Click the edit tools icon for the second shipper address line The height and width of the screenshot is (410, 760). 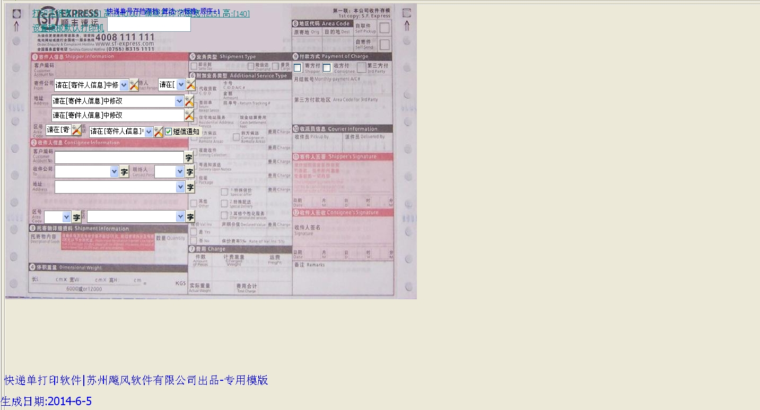tap(189, 115)
